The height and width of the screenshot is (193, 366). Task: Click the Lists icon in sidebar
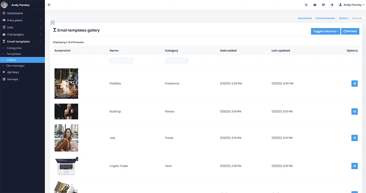pyautogui.click(x=4, y=27)
